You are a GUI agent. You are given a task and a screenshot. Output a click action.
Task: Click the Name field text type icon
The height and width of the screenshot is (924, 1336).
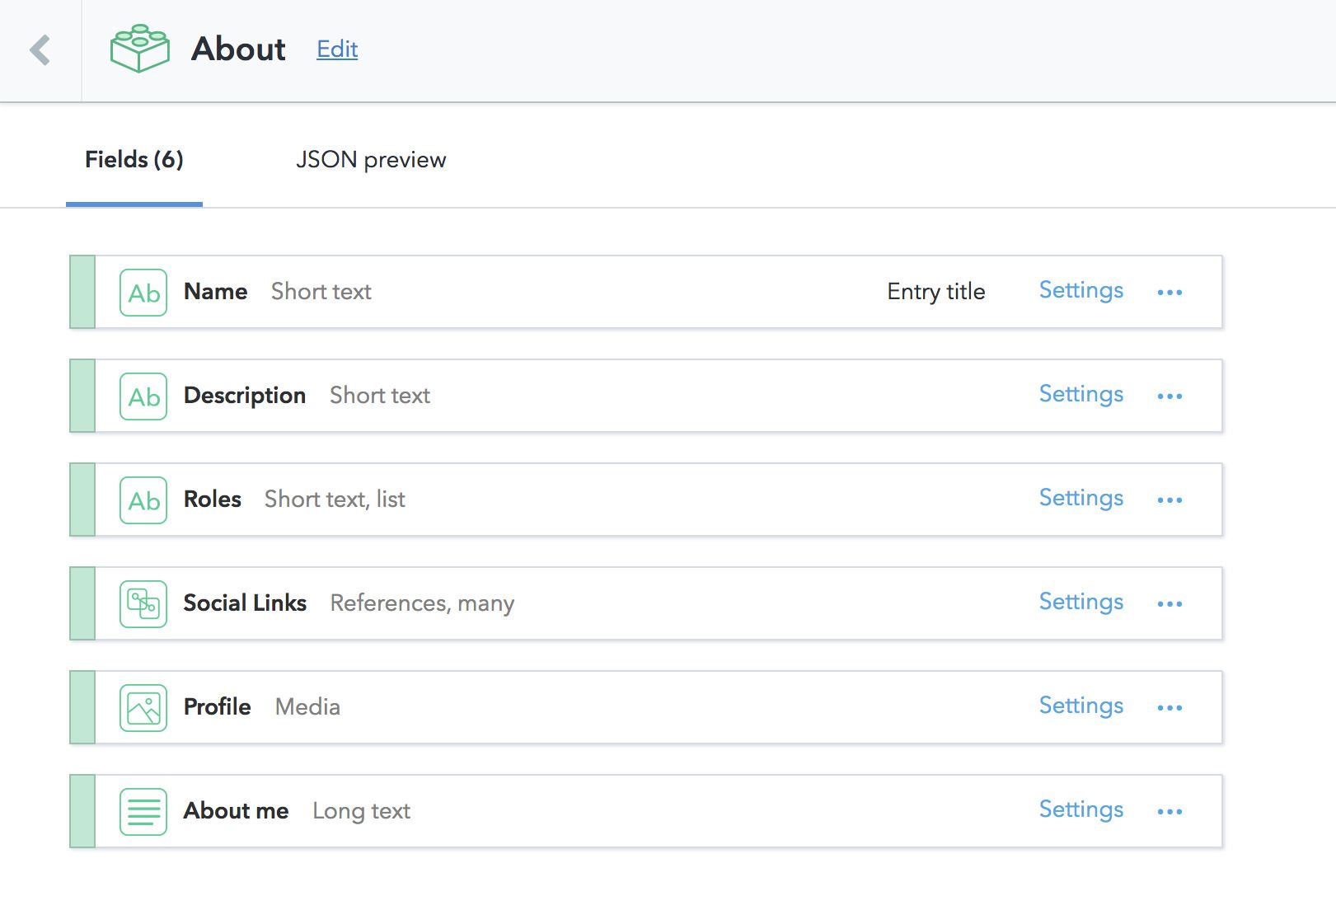pos(143,293)
